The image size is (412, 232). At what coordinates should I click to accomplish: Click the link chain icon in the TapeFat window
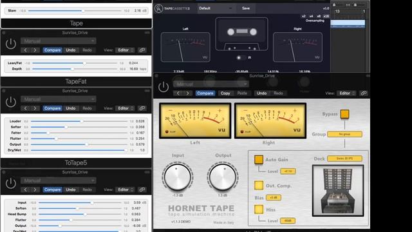point(142,108)
